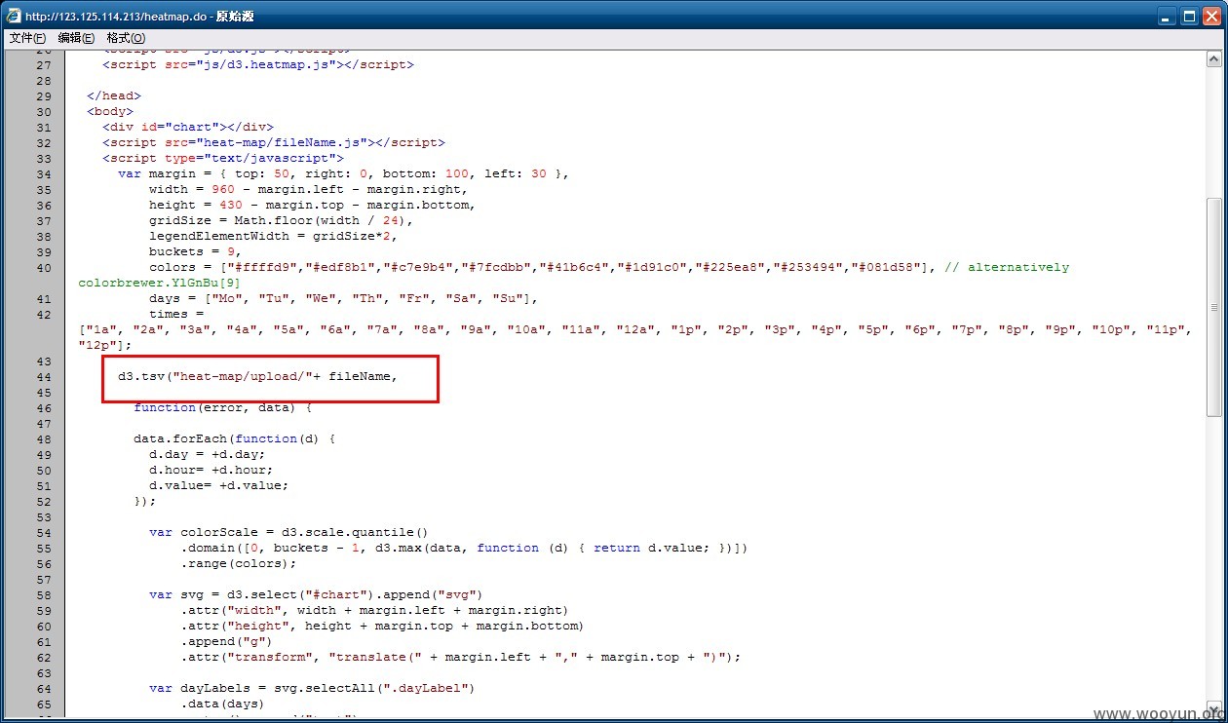
Task: Close the source viewer window
Action: coord(1211,17)
